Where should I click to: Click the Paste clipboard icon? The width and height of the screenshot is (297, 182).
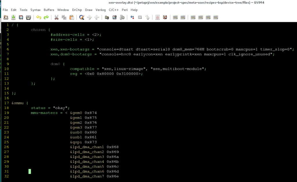coord(72,17)
